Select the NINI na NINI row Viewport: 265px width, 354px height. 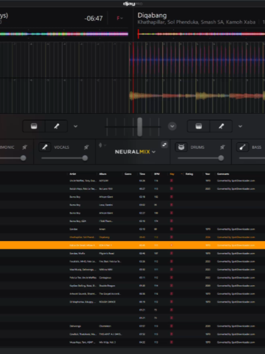[x=132, y=269]
